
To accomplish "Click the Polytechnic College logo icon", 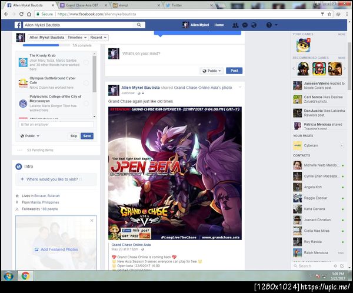I will (23, 104).
